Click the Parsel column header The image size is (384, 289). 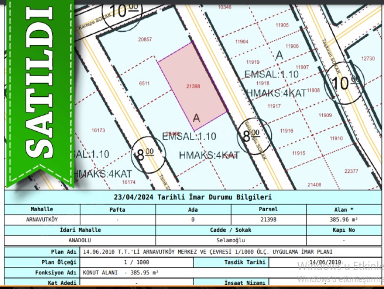268,209
